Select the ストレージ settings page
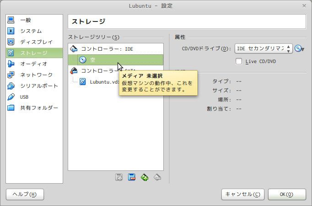312x206 pixels. tap(34, 53)
